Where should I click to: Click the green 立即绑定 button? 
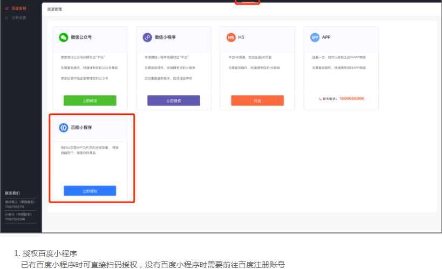tap(90, 101)
